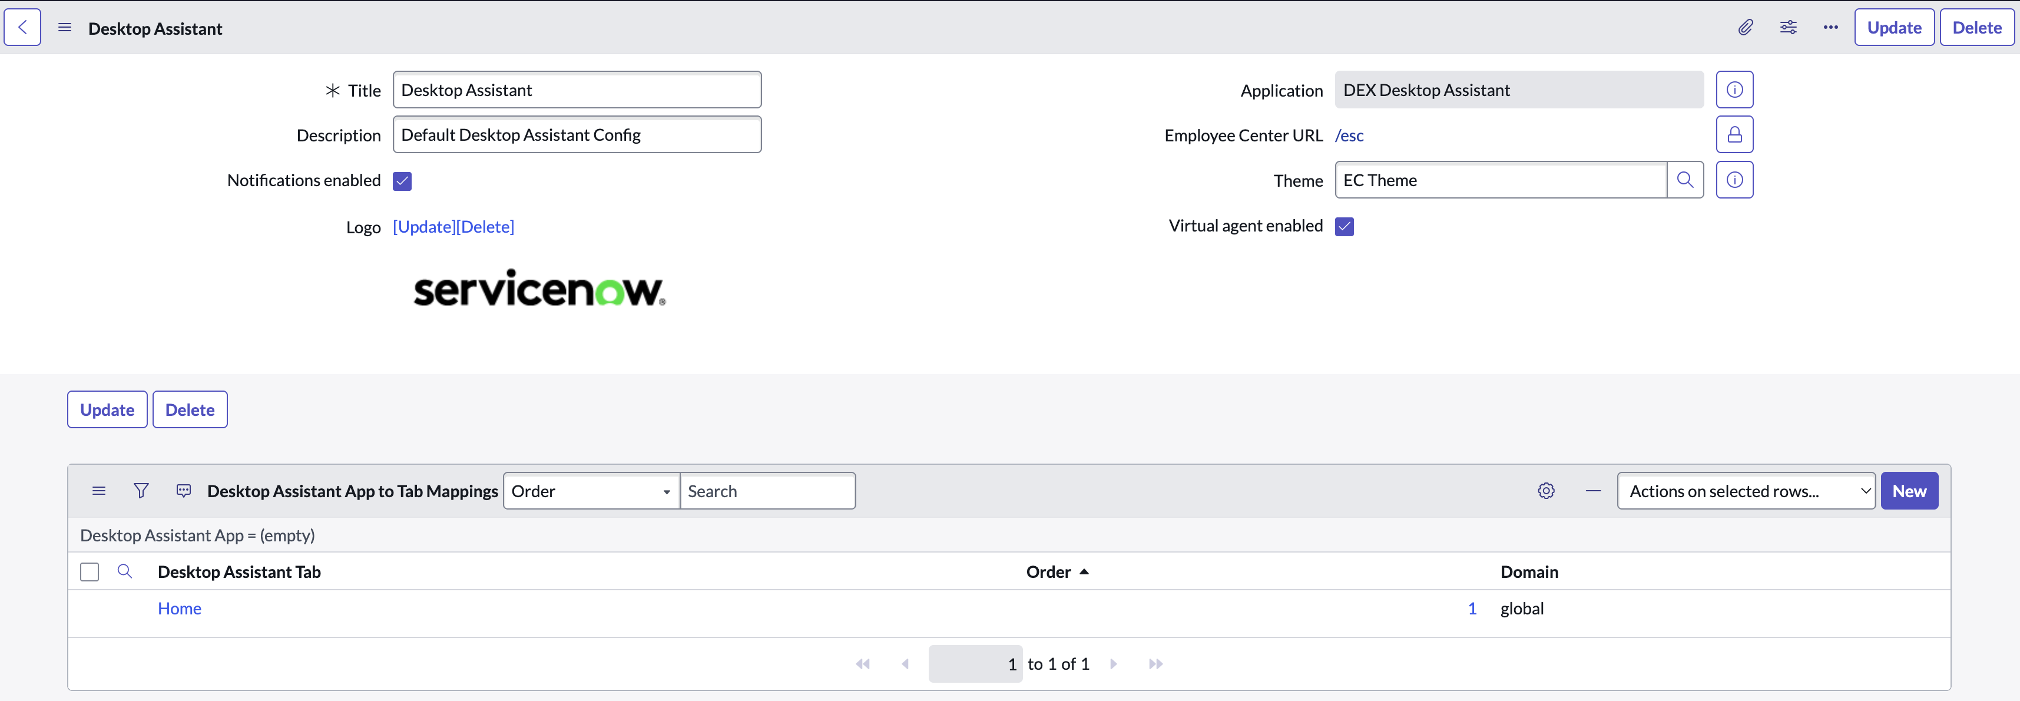The image size is (2020, 701).
Task: Click the logo [Delete] link
Action: click(x=485, y=227)
